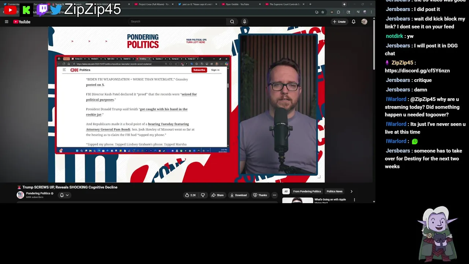Click cookie jar quote link in article
The width and height of the screenshot is (469, 264).
click(137, 112)
